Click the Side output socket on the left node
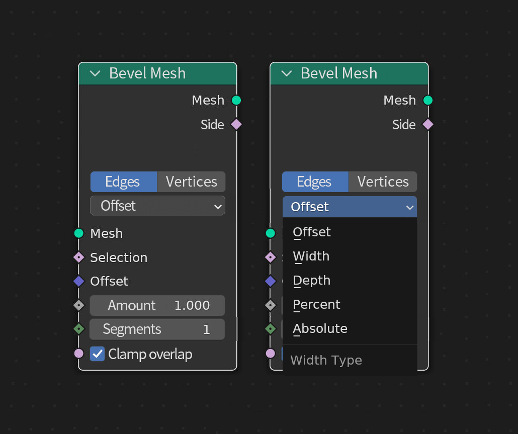 point(236,125)
